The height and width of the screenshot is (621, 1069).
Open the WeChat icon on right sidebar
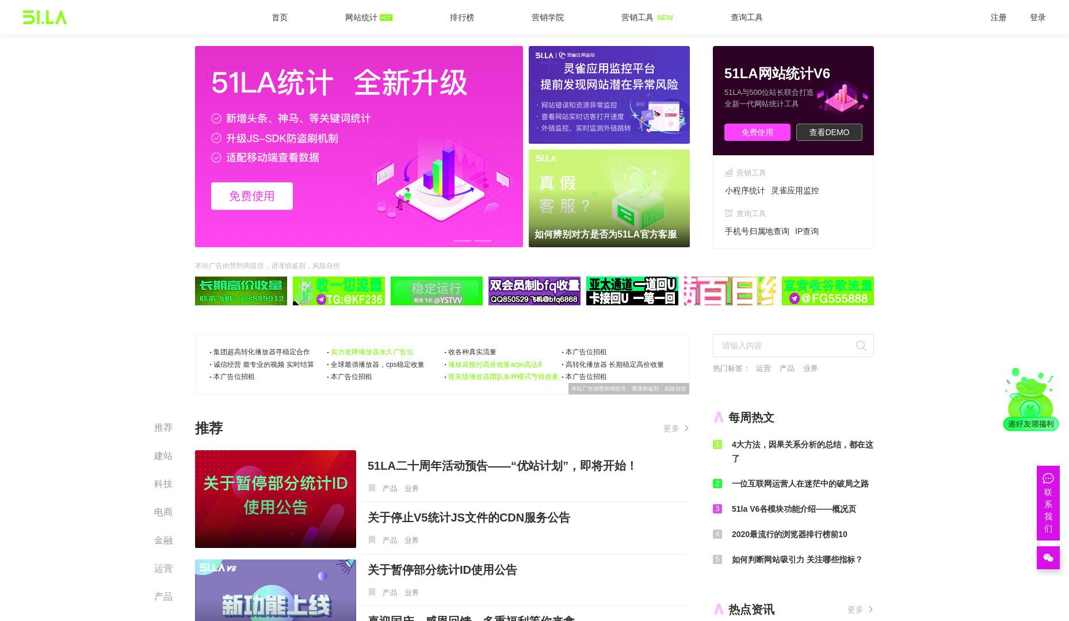(x=1048, y=558)
